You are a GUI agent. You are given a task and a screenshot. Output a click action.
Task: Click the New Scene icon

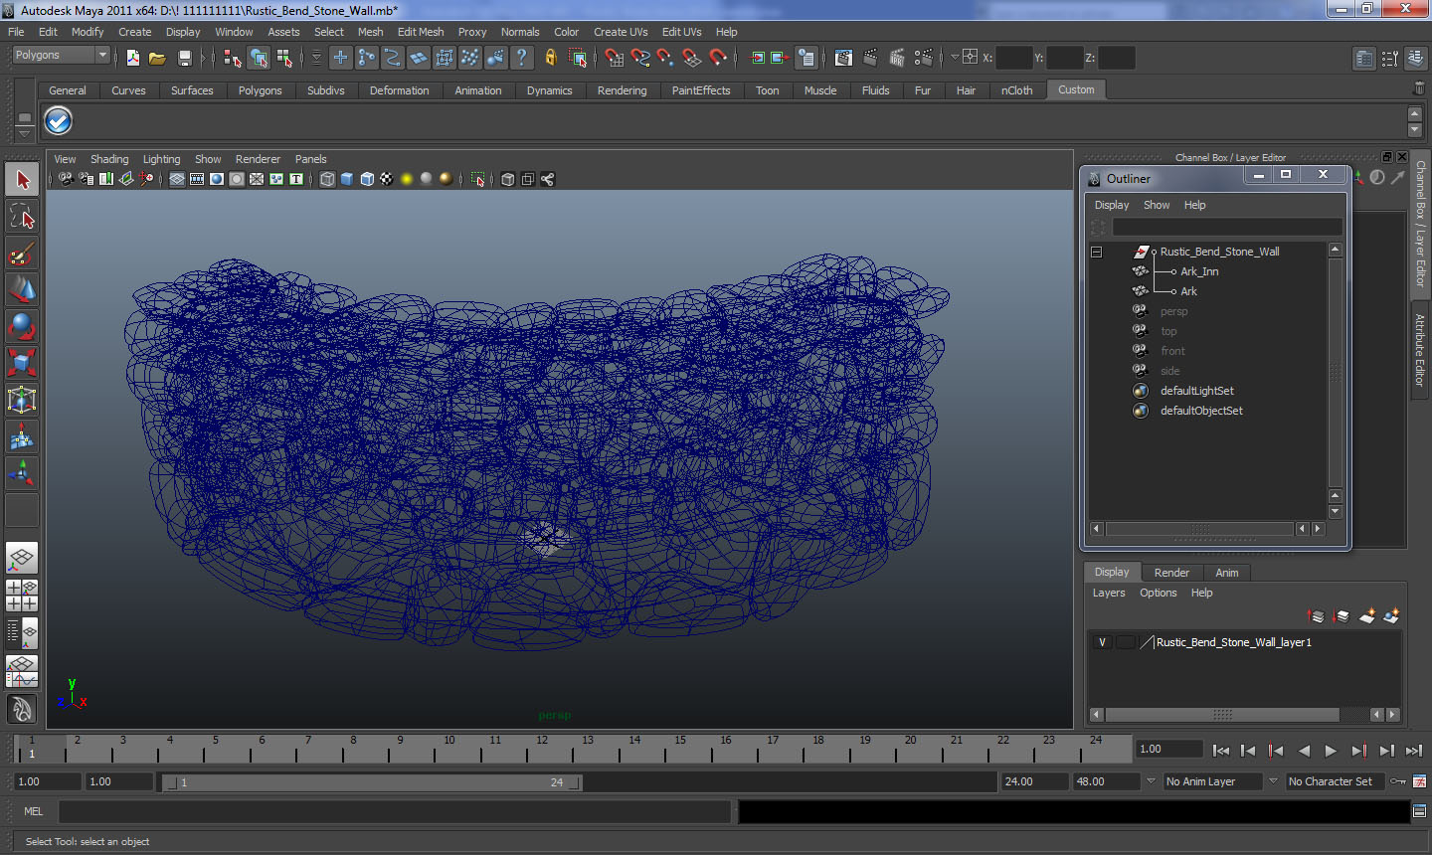pos(132,58)
